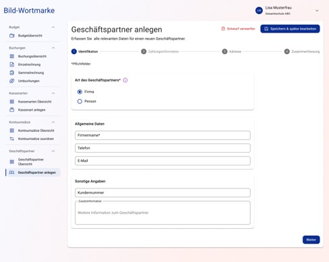Click the Zusatzinformation text area
Image resolution: width=329 pixels, height=262 pixels.
pyautogui.click(x=163, y=213)
